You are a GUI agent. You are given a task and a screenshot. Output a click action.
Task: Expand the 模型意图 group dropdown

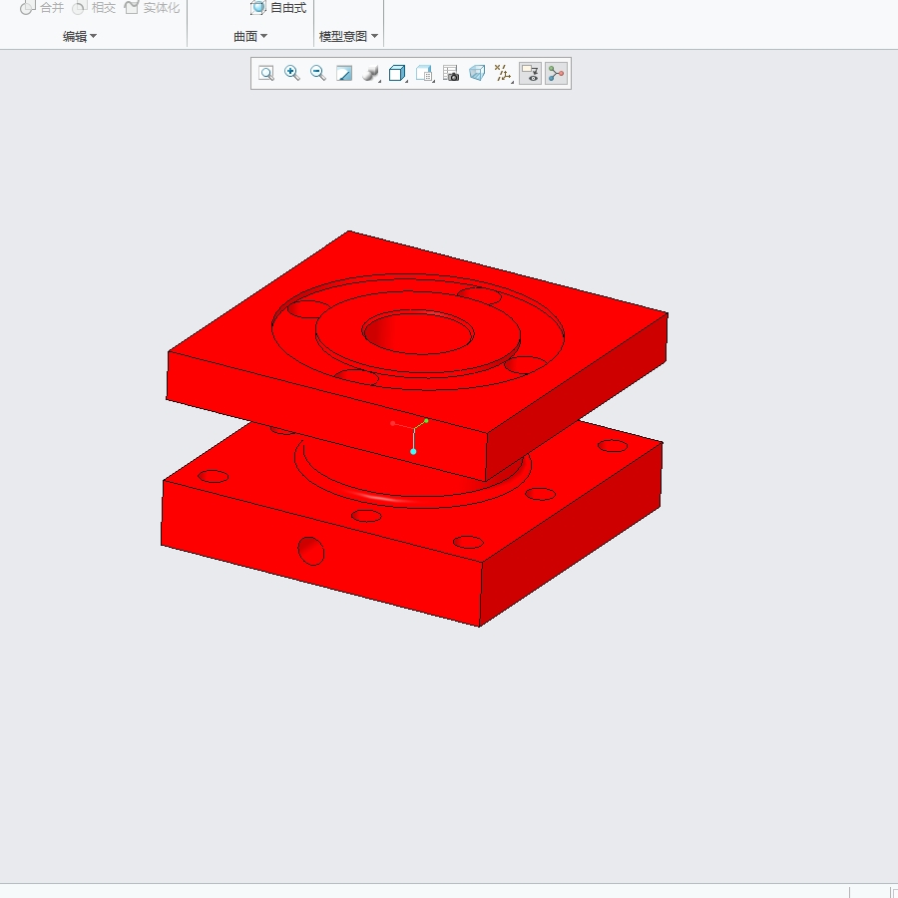(348, 36)
